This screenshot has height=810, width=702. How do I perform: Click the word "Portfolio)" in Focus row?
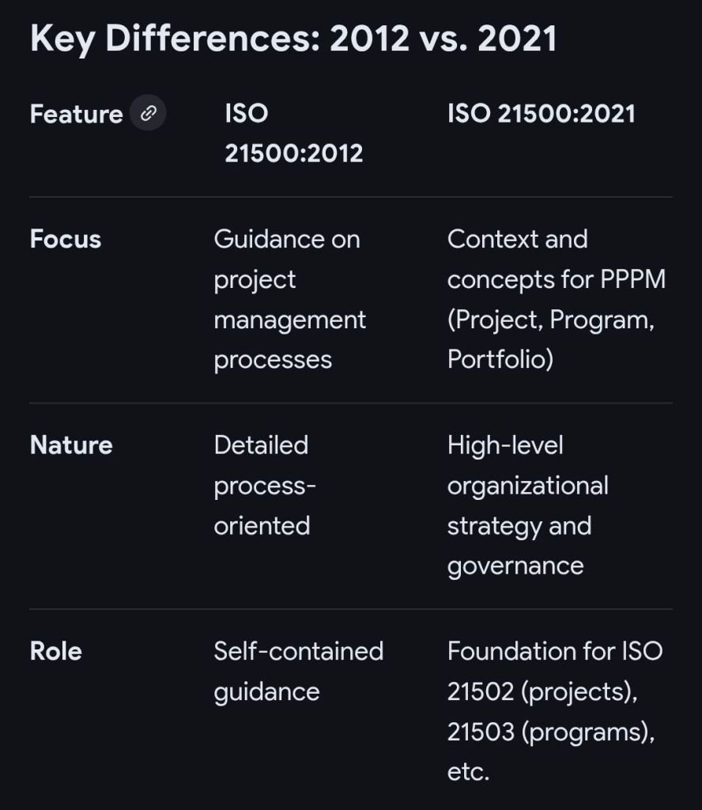(500, 359)
